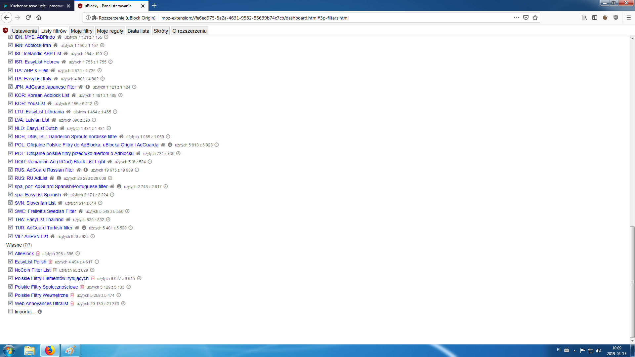Open the page actions three-dot menu

[516, 18]
